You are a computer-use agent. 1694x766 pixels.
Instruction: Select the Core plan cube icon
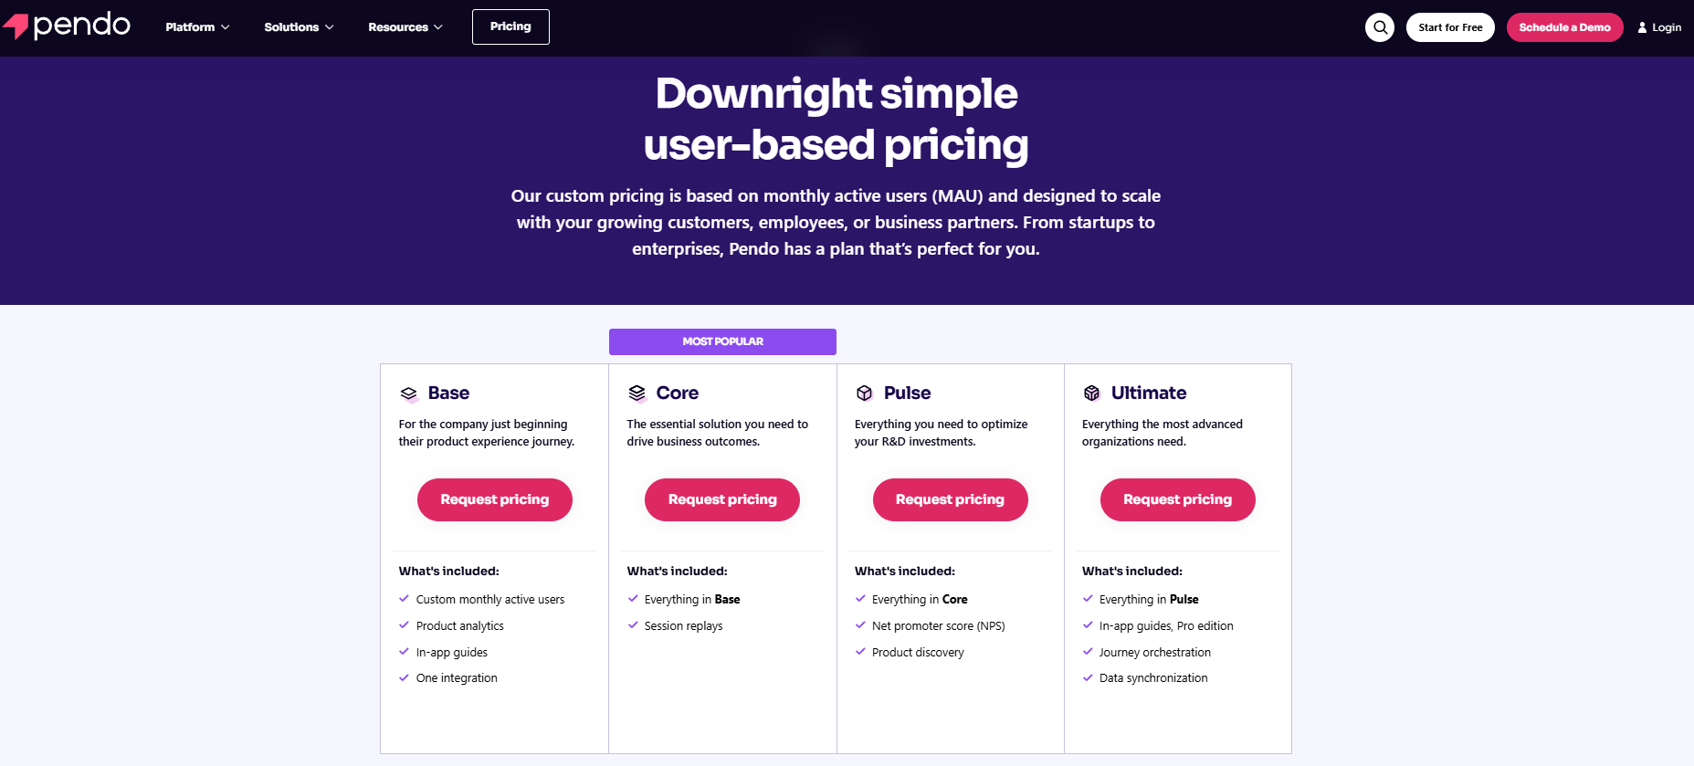pyautogui.click(x=637, y=393)
